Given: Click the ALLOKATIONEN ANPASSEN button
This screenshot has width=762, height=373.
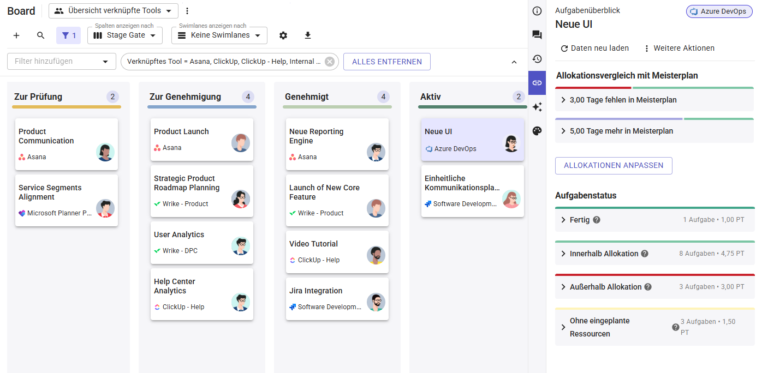Looking at the screenshot, I should [614, 166].
